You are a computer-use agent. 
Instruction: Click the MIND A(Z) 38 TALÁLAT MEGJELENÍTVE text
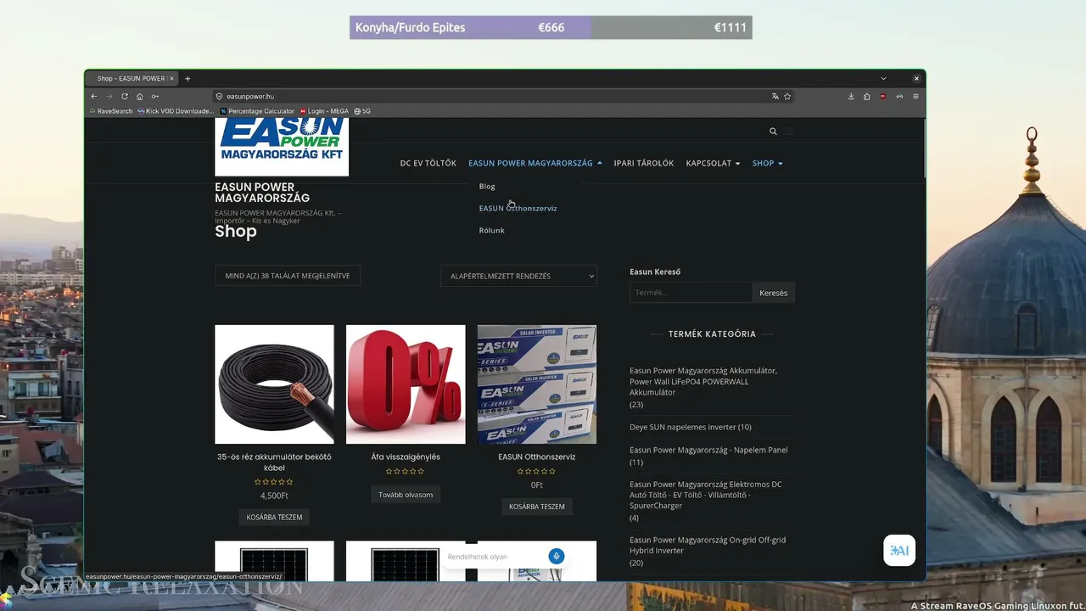(x=288, y=276)
